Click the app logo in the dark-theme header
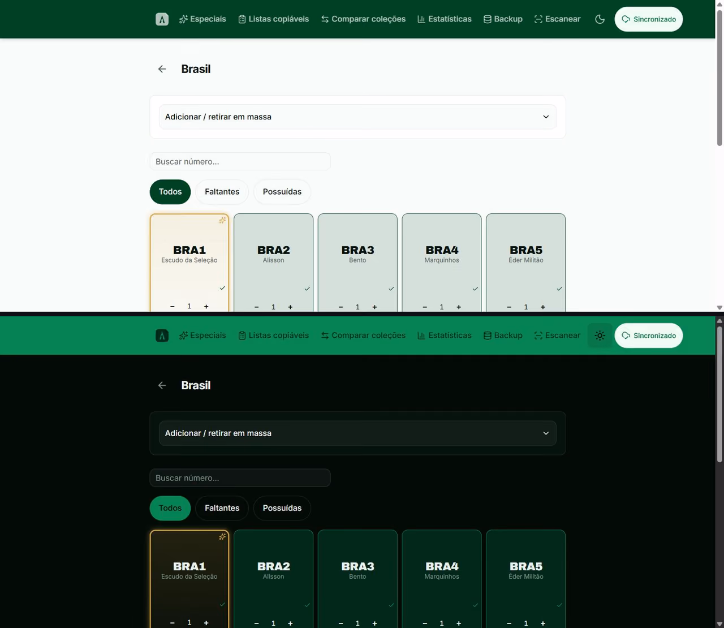Image resolution: width=724 pixels, height=628 pixels. pyautogui.click(x=162, y=335)
